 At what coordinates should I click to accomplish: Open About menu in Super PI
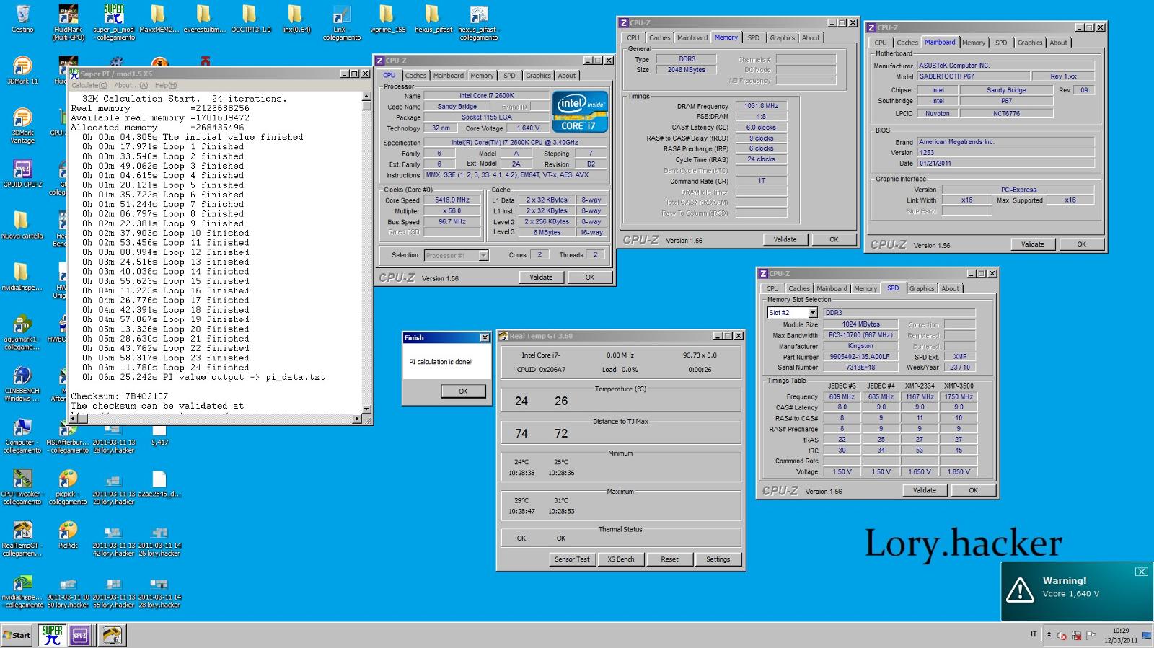click(x=131, y=85)
